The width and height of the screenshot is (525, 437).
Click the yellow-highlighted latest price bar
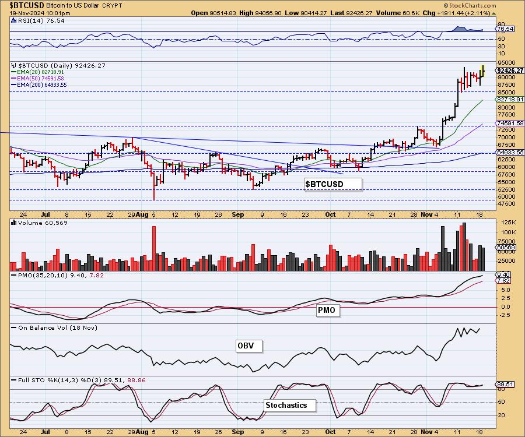(x=483, y=71)
